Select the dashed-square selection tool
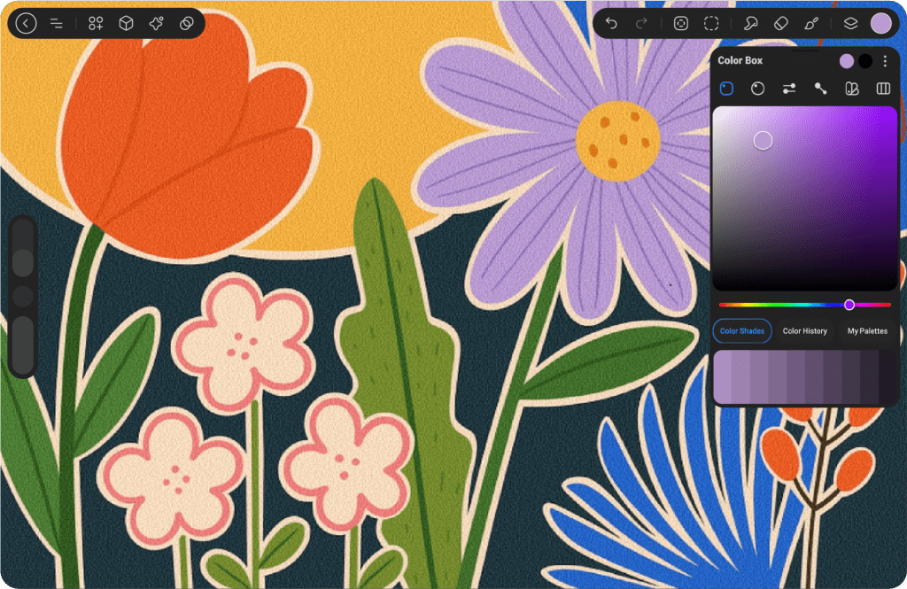 711,24
